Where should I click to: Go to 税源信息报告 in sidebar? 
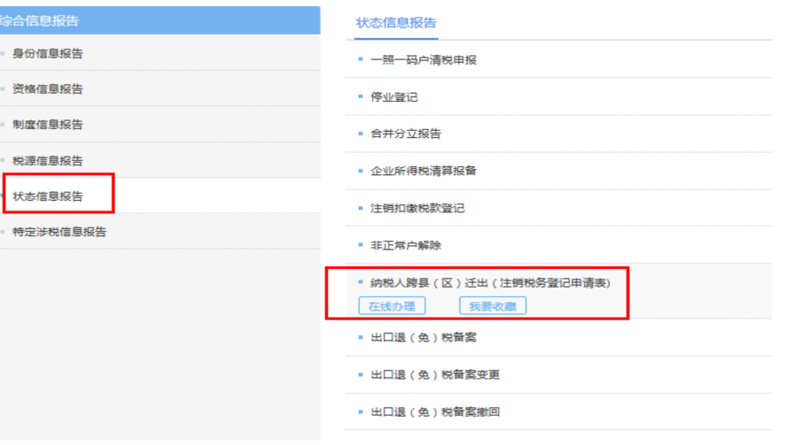pyautogui.click(x=48, y=161)
